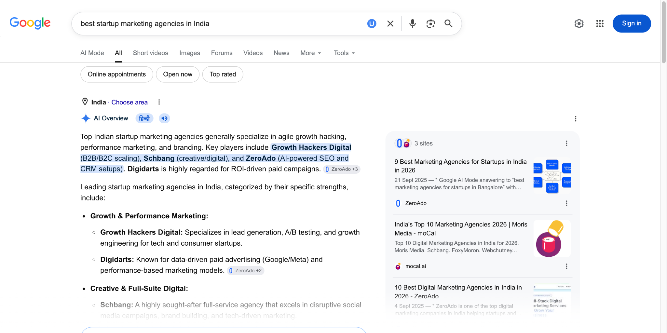Submit search with magnifying glass icon
This screenshot has height=333, width=667.
[x=448, y=23]
